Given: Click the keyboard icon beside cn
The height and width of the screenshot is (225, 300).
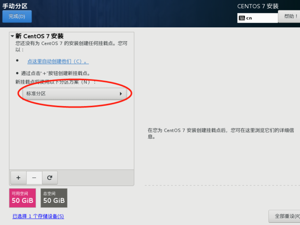Looking at the screenshot, I should click(x=242, y=18).
